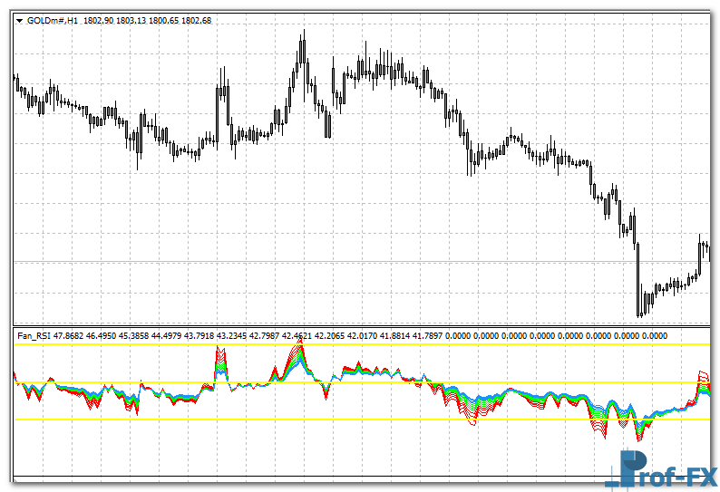Viewport: 720px width, 492px height.
Task: Click the last candlestick at the right edge
Action: pyautogui.click(x=705, y=249)
